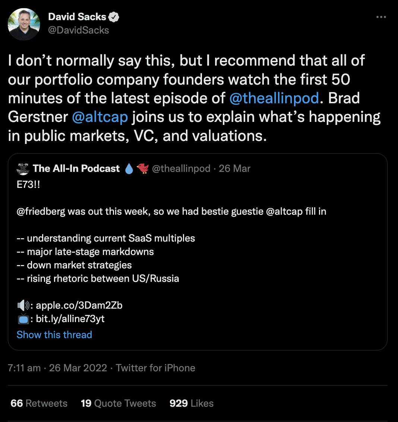Click the TV emoji before the bit.ly link

pyautogui.click(x=23, y=319)
